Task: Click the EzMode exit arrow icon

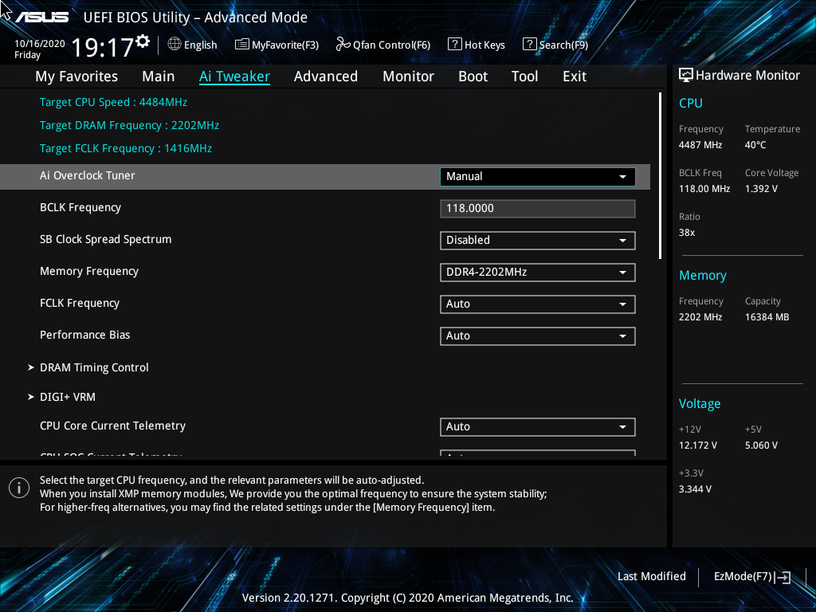Action: pos(783,577)
